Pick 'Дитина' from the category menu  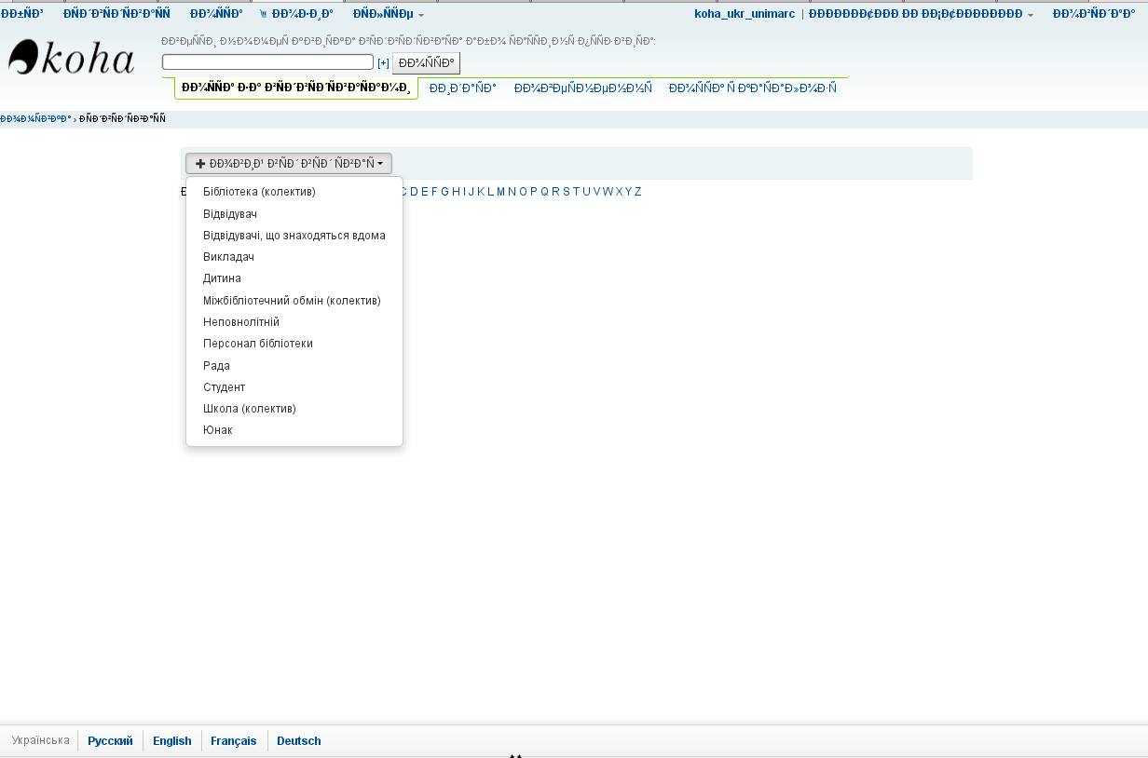pos(222,278)
